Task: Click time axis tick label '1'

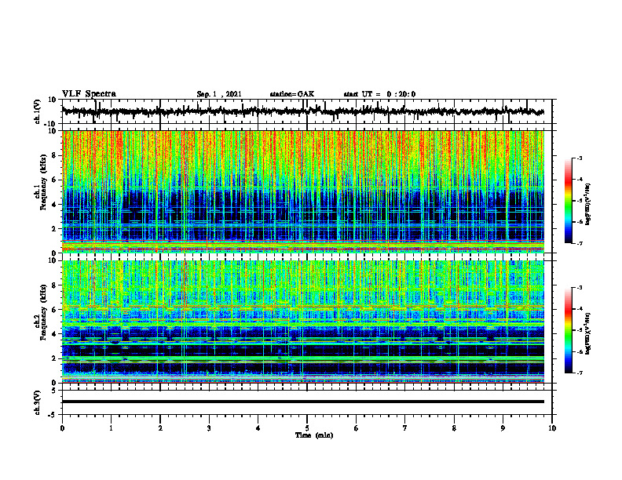Action: click(111, 428)
